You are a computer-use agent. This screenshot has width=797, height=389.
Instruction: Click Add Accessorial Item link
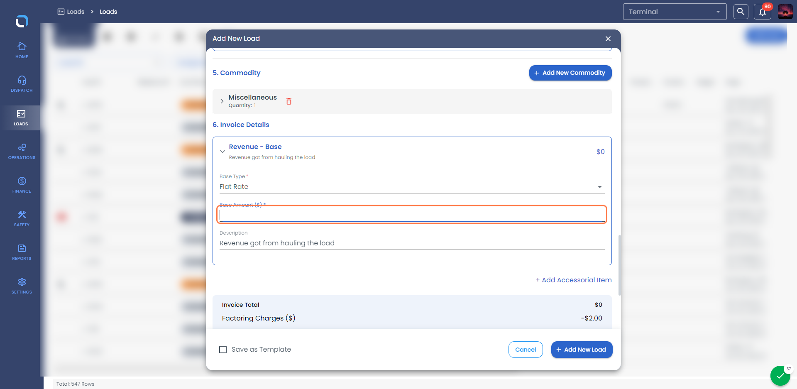click(x=574, y=280)
